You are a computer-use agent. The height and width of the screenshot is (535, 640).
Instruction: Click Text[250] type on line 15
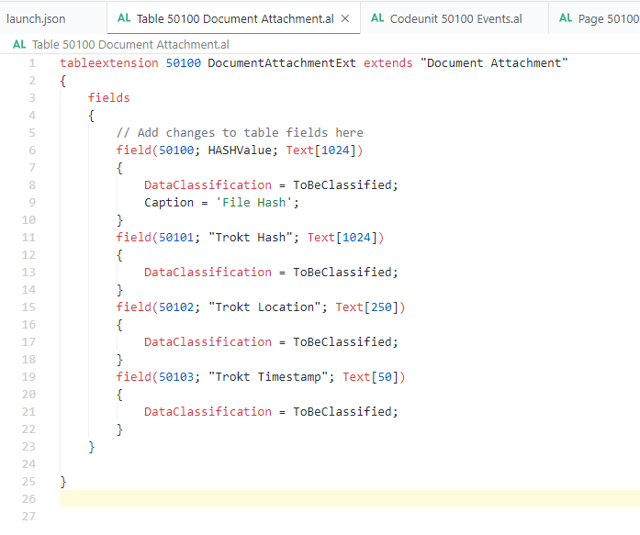[x=367, y=307]
